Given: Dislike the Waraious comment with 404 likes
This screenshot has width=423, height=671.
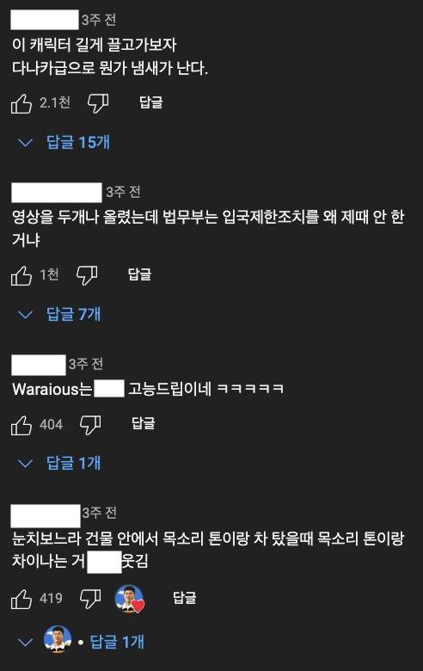Looking at the screenshot, I should pyautogui.click(x=90, y=425).
